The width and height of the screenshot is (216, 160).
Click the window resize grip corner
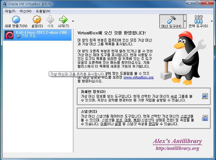coord(212,157)
